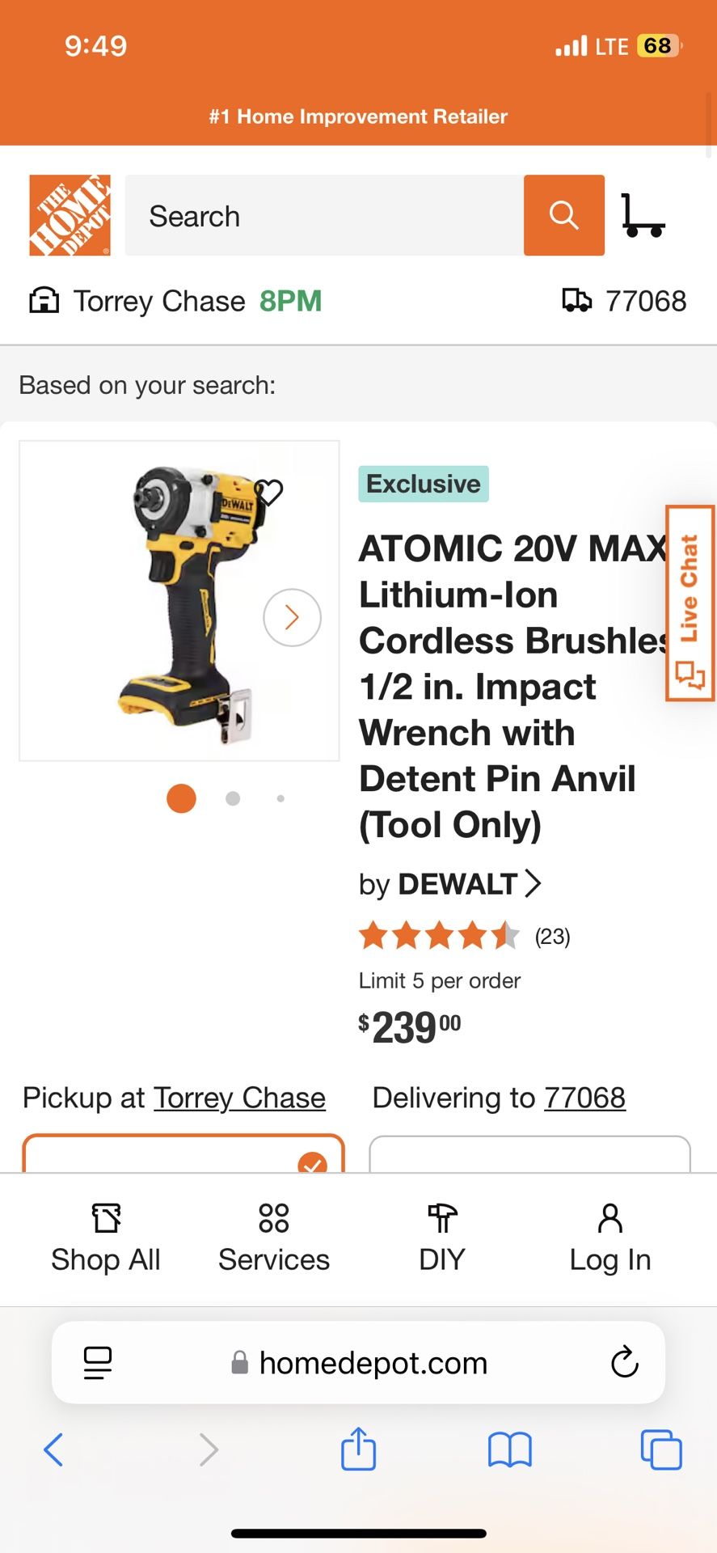
Task: Open the Torrey Chase store link
Action: 239,1098
